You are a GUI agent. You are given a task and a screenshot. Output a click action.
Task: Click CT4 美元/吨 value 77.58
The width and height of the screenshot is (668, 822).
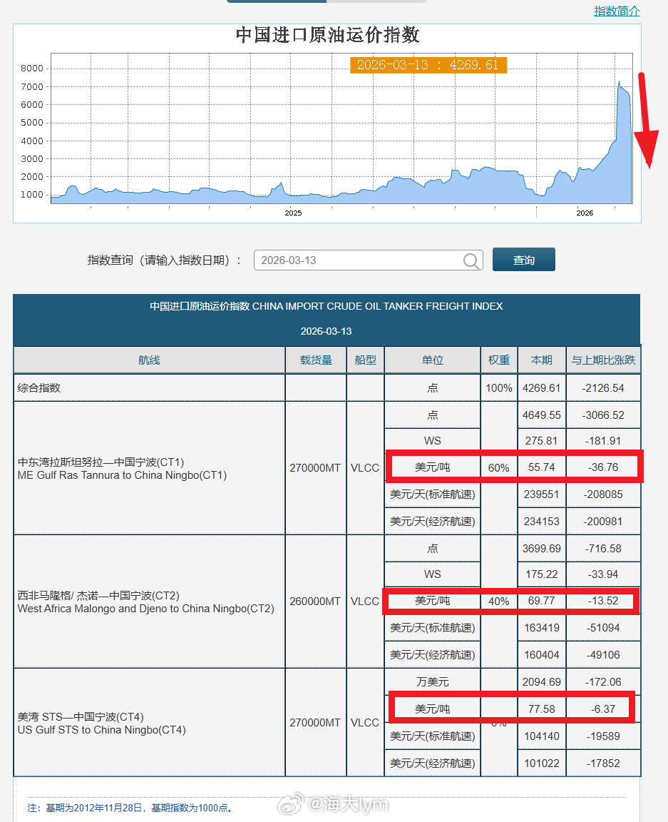541,709
